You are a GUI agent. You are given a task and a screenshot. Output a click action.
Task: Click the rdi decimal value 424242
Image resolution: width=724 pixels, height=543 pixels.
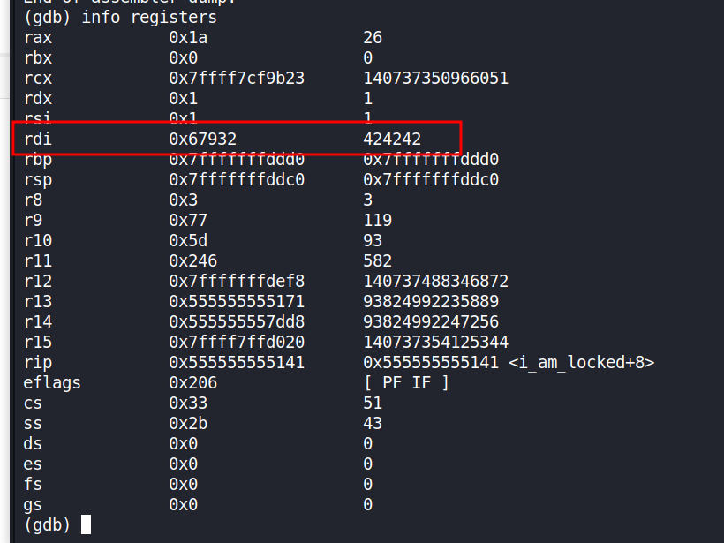(x=392, y=140)
